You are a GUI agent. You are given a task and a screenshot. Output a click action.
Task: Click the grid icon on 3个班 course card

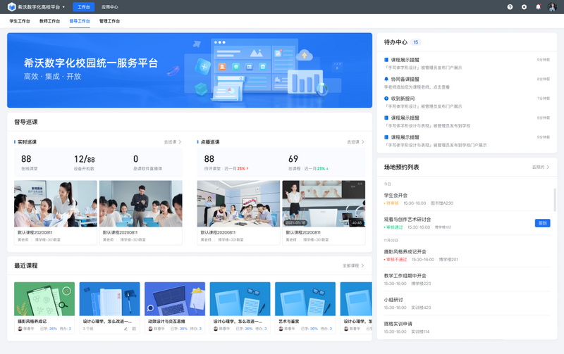(x=134, y=329)
